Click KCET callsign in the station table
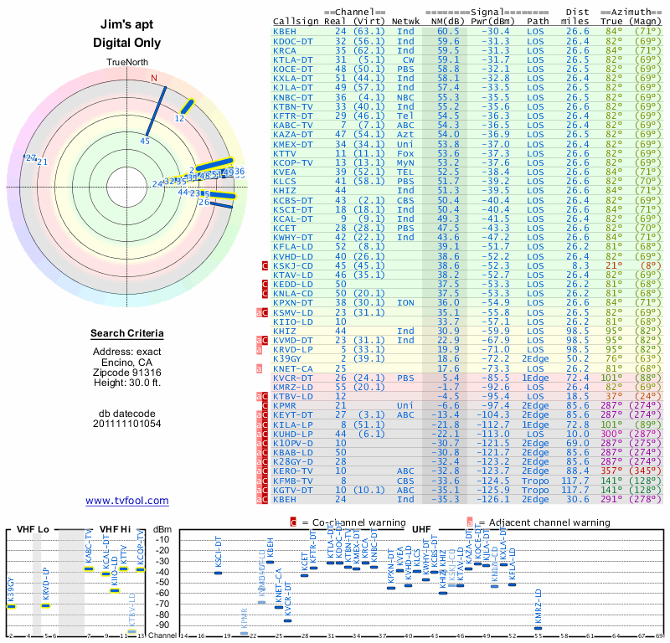670x643 pixels. 285,228
